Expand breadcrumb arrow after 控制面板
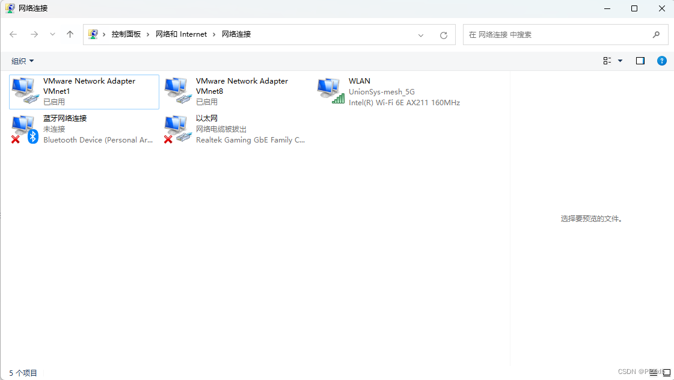This screenshot has height=380, width=674. click(x=148, y=34)
